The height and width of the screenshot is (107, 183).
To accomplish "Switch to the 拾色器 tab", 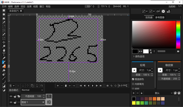I will (x=149, y=17).
